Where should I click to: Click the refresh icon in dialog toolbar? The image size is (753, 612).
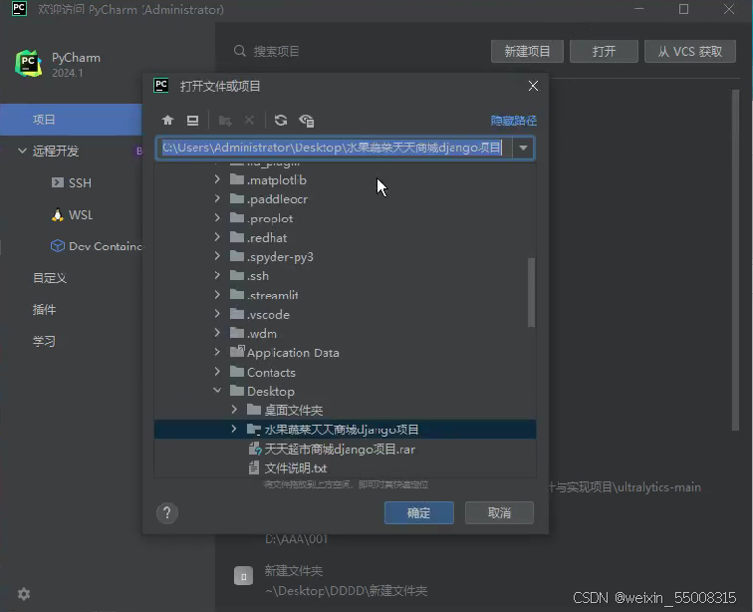[x=281, y=121]
